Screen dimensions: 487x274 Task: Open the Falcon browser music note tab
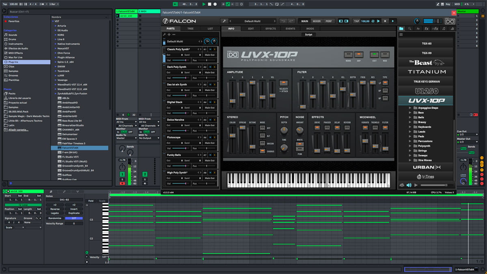pyautogui.click(x=444, y=29)
